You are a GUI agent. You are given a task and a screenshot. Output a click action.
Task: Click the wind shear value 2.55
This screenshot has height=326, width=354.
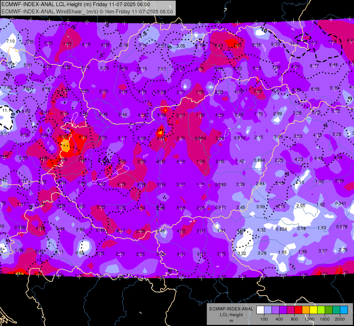(x=140, y=254)
